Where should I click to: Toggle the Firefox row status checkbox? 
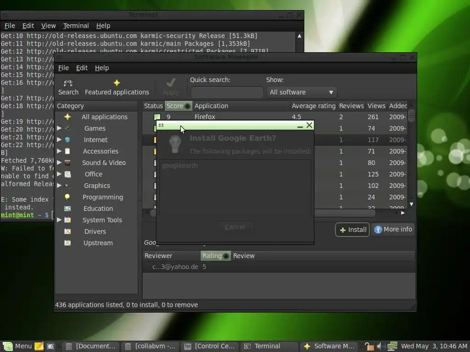(x=157, y=117)
